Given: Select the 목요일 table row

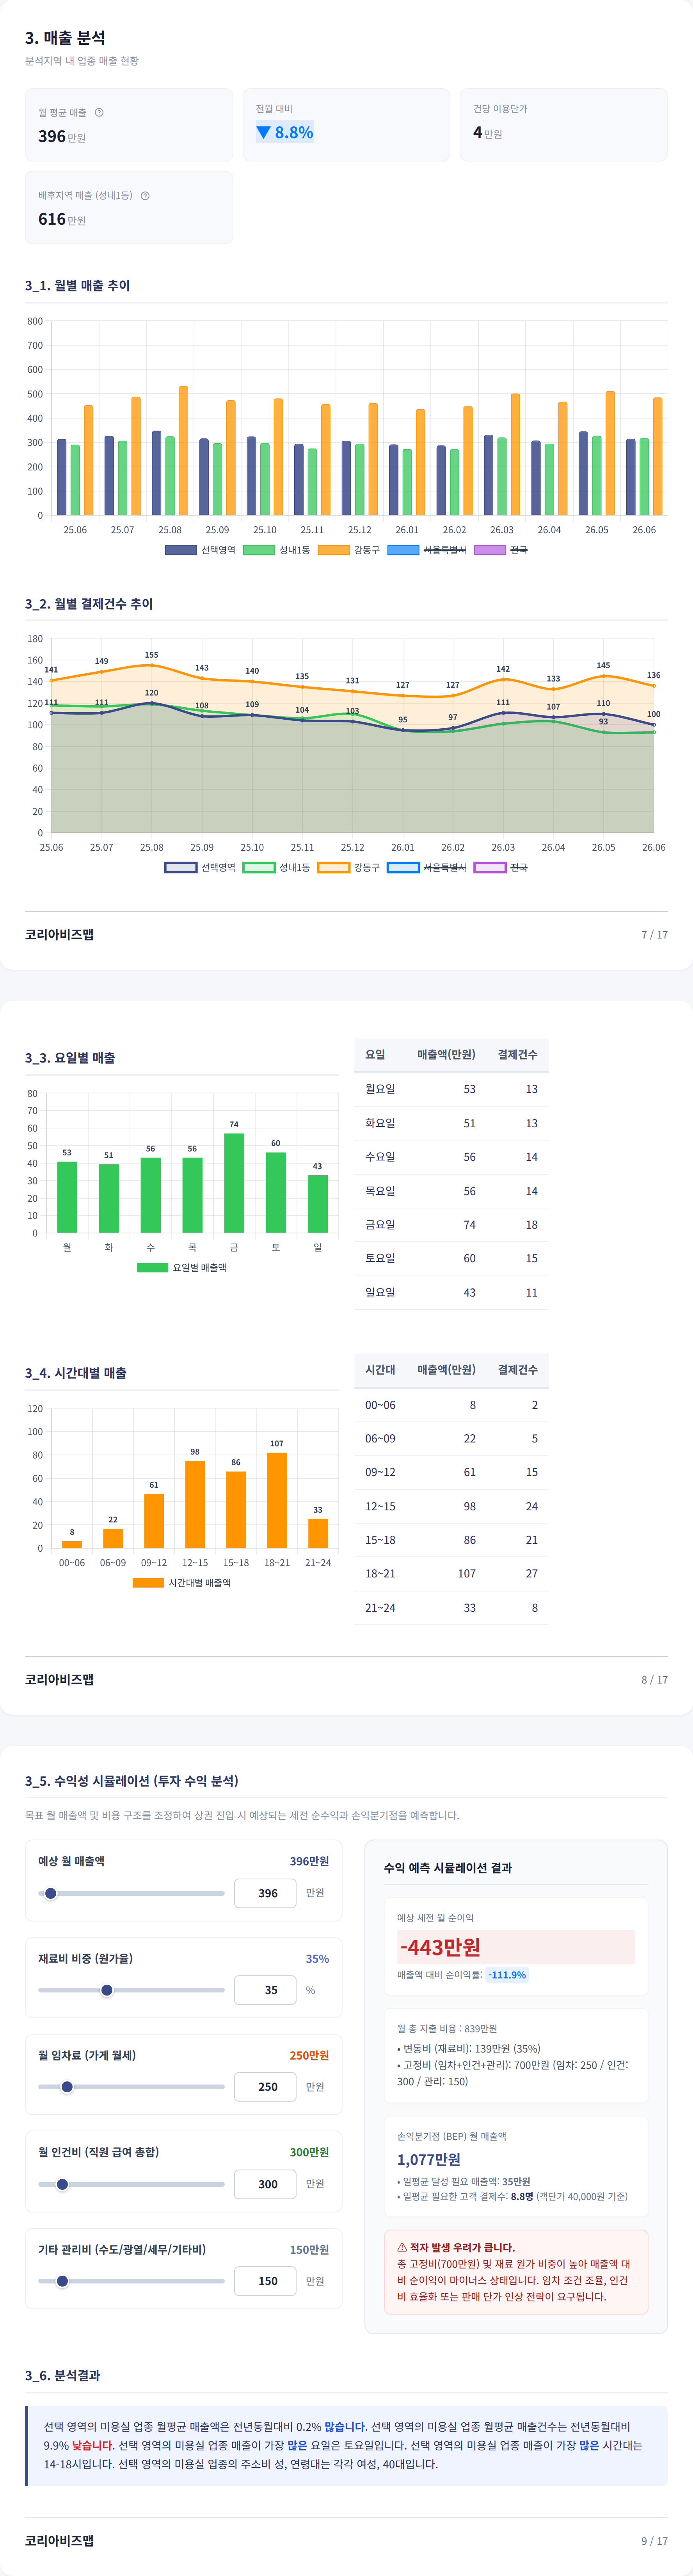Looking at the screenshot, I should point(451,1191).
